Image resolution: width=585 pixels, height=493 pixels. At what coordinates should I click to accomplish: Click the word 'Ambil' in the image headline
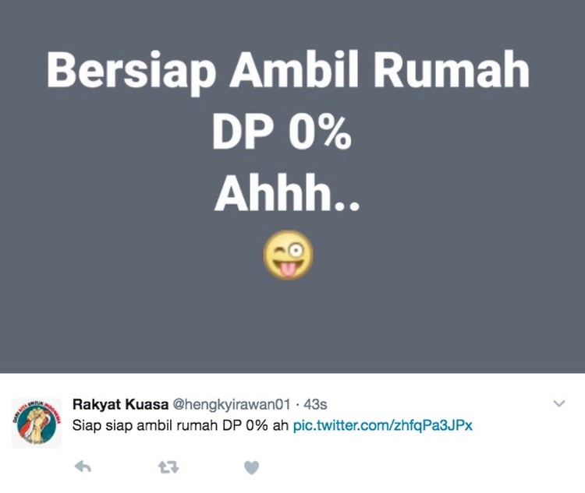coord(294,69)
